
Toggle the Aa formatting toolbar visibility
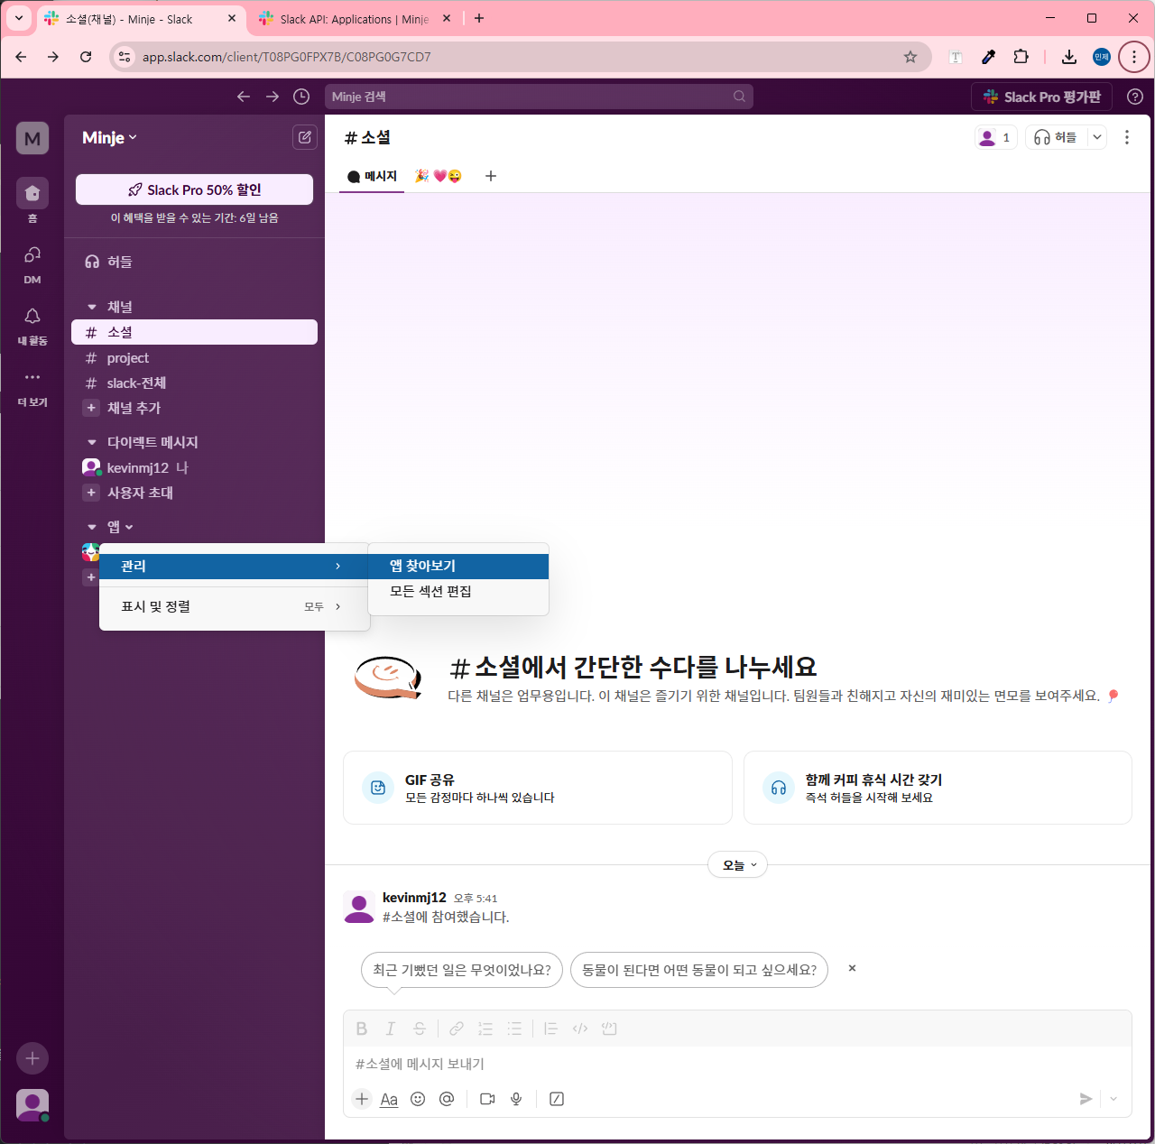coord(389,1099)
